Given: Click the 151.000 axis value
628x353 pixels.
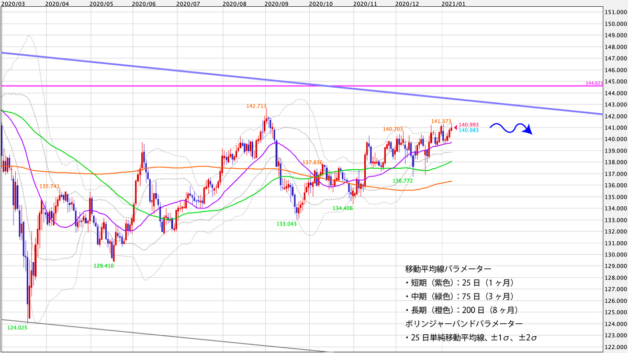Looking at the screenshot, I should [615, 13].
